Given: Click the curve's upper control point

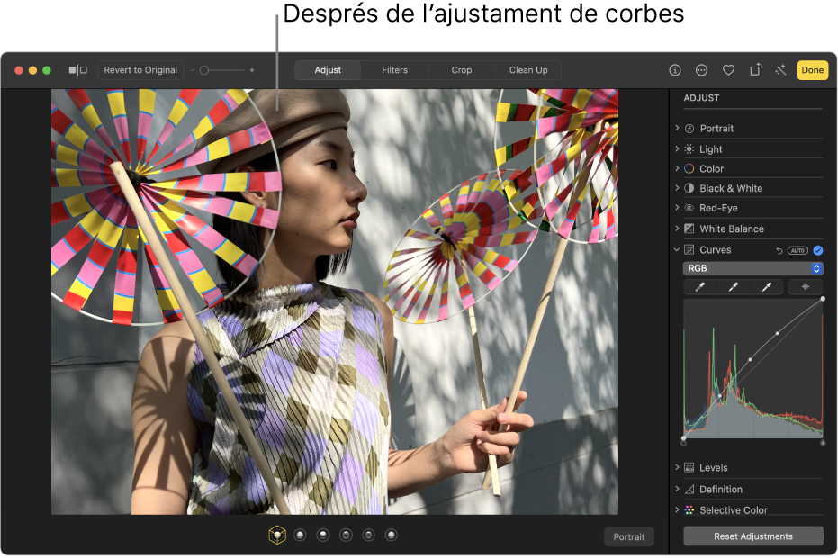Looking at the screenshot, I should tap(778, 333).
